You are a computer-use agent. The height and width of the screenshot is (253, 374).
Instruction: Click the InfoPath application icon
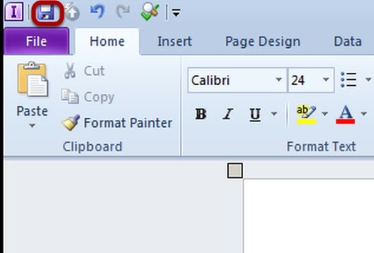[x=14, y=12]
